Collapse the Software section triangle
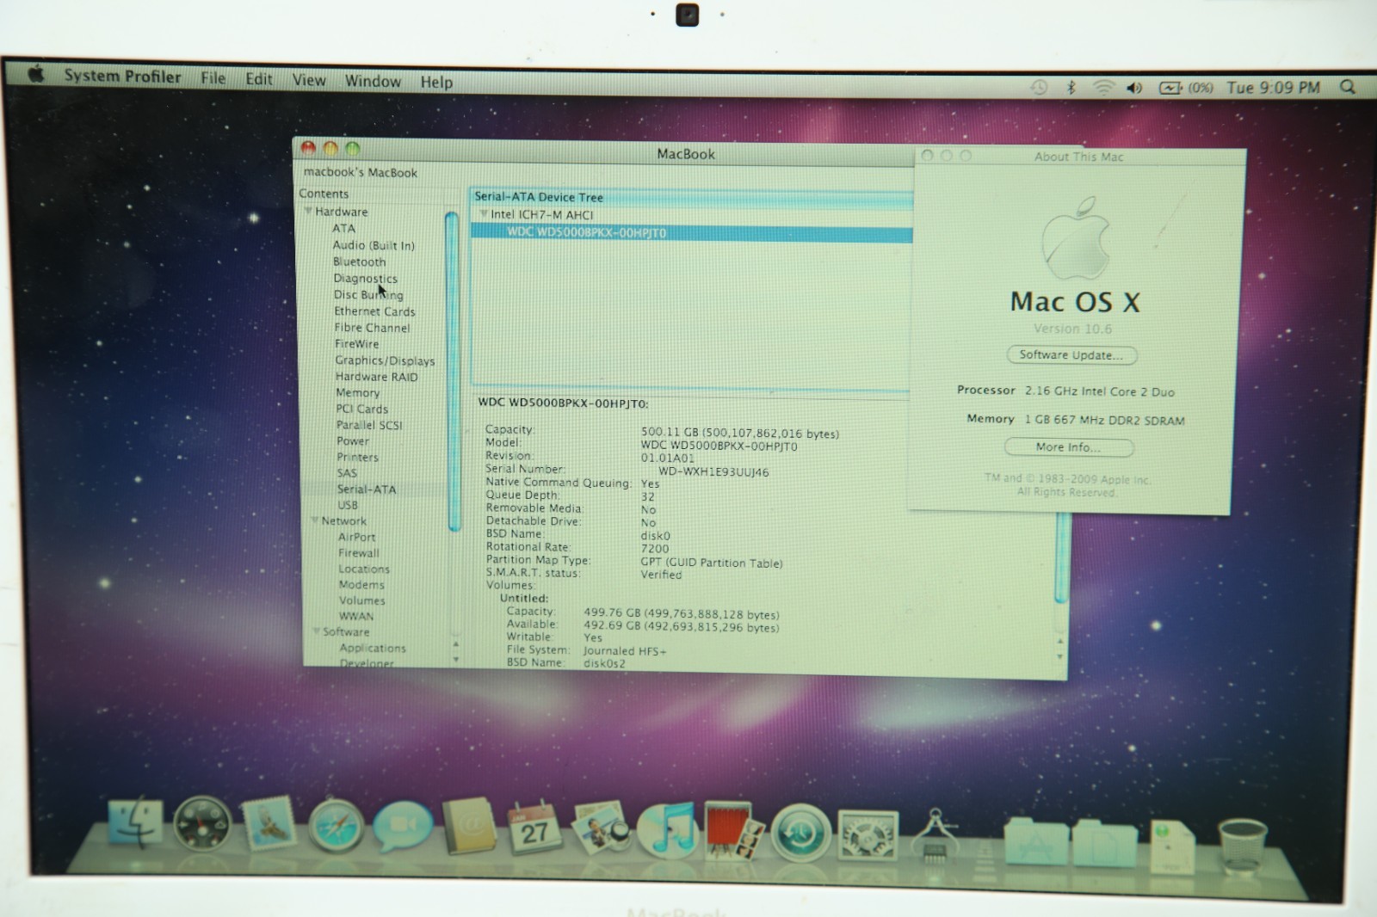The width and height of the screenshot is (1377, 917). (317, 631)
